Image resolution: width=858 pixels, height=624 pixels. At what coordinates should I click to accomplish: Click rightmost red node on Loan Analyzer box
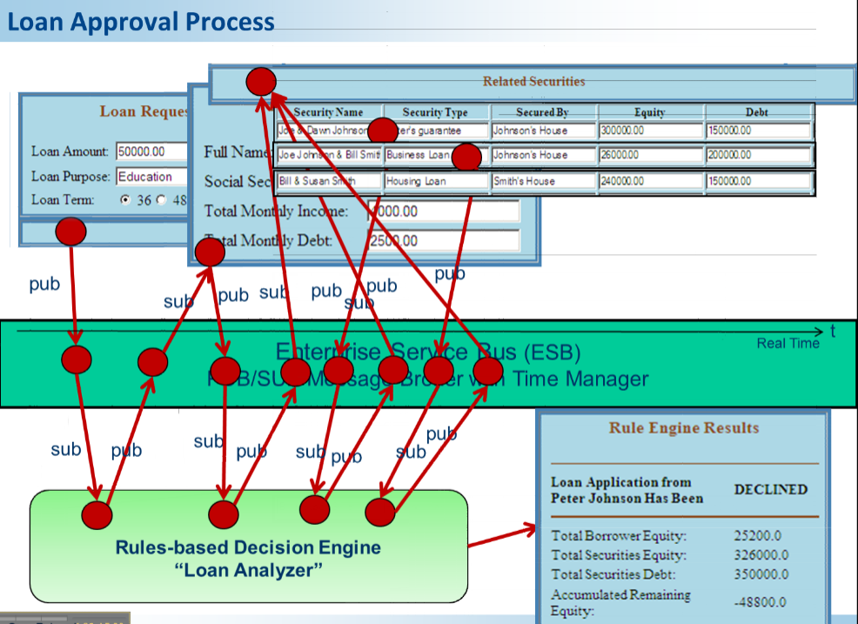pos(379,512)
